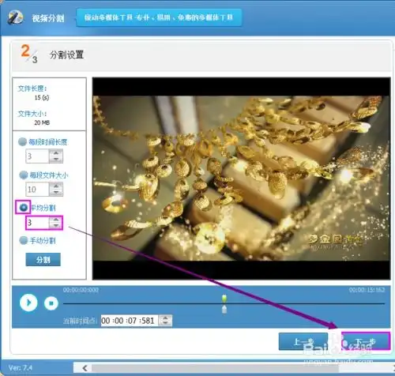Click the Ver: 7.4 version text
Viewport: 395px width, 376px height.
click(21, 367)
